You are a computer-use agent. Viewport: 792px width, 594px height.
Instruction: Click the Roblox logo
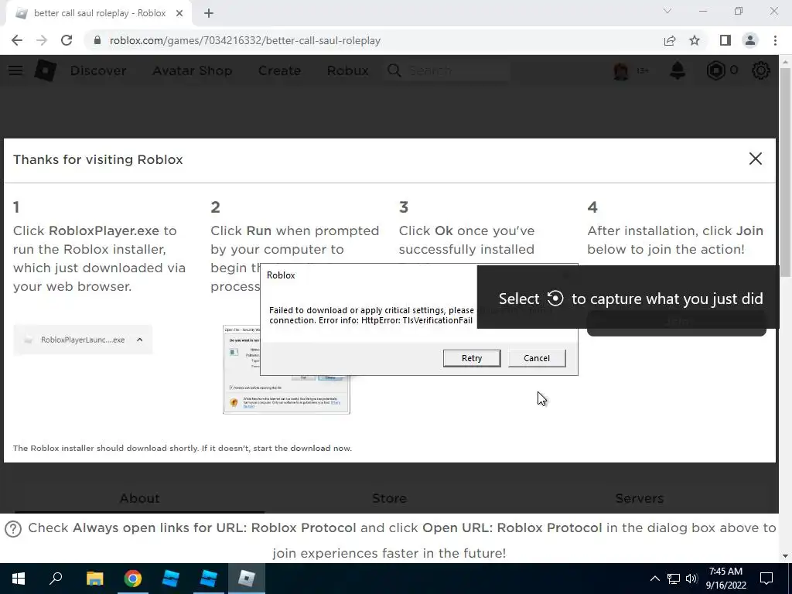click(46, 70)
